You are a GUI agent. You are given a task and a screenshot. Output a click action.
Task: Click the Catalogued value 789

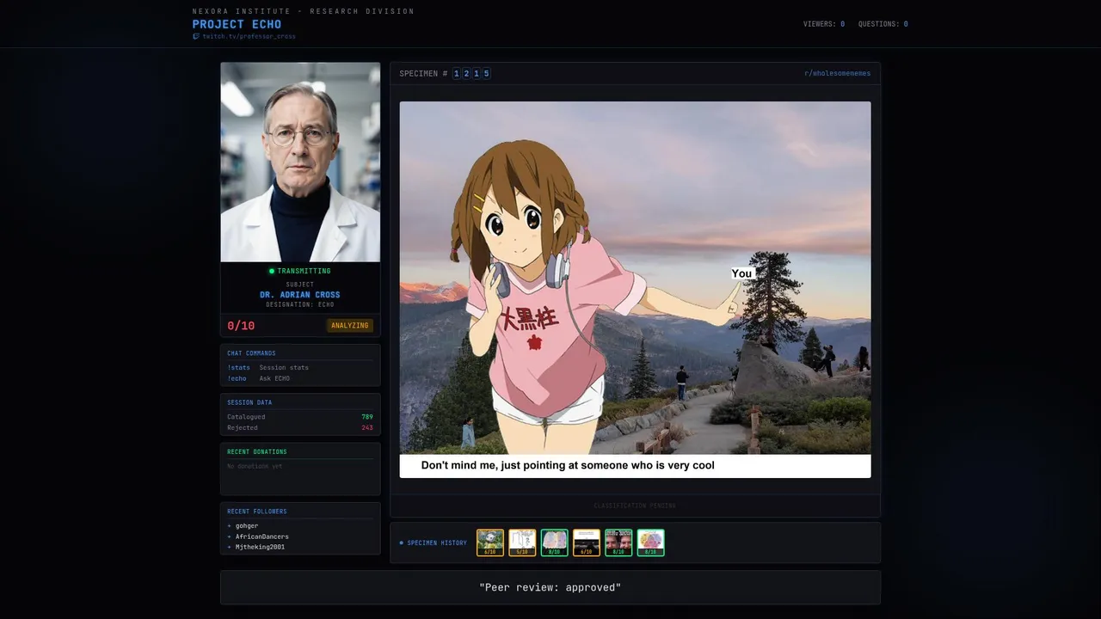(x=367, y=417)
